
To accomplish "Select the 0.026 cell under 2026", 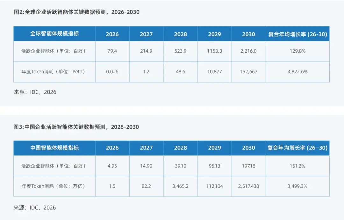I will [112, 72].
